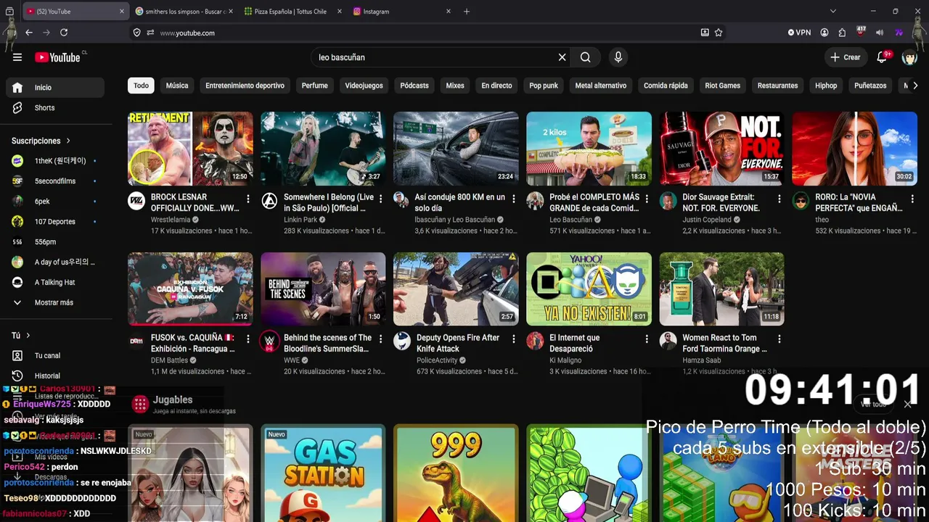Click the YouTube logo
The image size is (929, 522).
(x=57, y=57)
